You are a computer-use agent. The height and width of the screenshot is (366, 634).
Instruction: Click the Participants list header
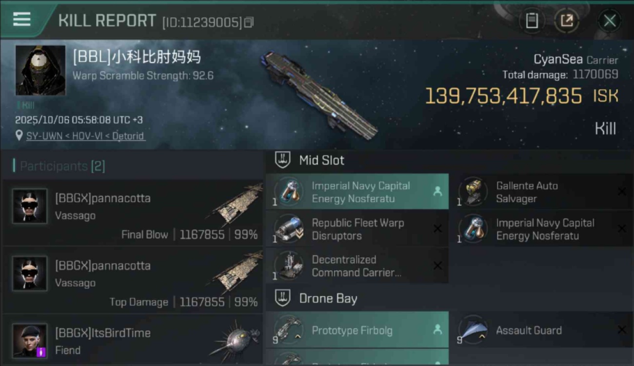coord(59,166)
